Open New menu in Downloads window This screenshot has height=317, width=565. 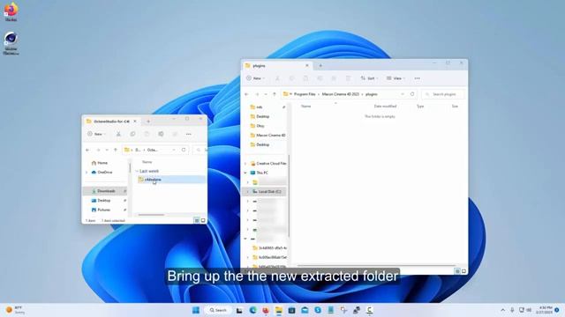96,134
